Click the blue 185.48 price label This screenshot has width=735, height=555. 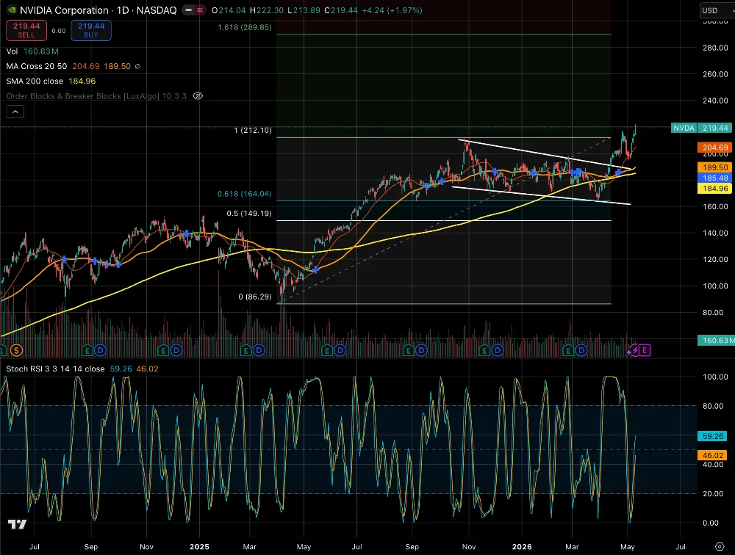tap(715, 178)
